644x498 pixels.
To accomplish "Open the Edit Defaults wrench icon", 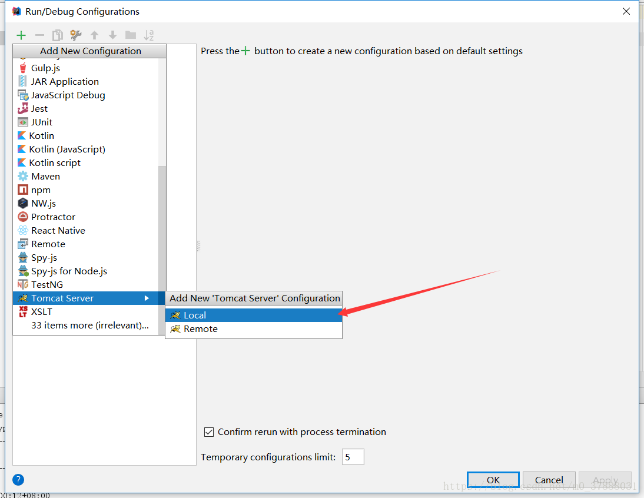I will [76, 35].
